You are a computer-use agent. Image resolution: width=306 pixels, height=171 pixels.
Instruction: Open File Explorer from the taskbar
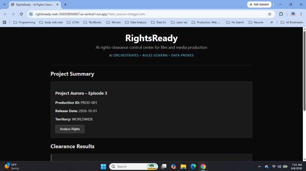[x=183, y=166]
